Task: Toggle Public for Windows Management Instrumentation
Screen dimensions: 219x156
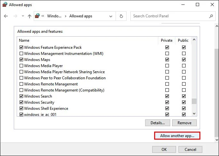Action: [x=184, y=54]
